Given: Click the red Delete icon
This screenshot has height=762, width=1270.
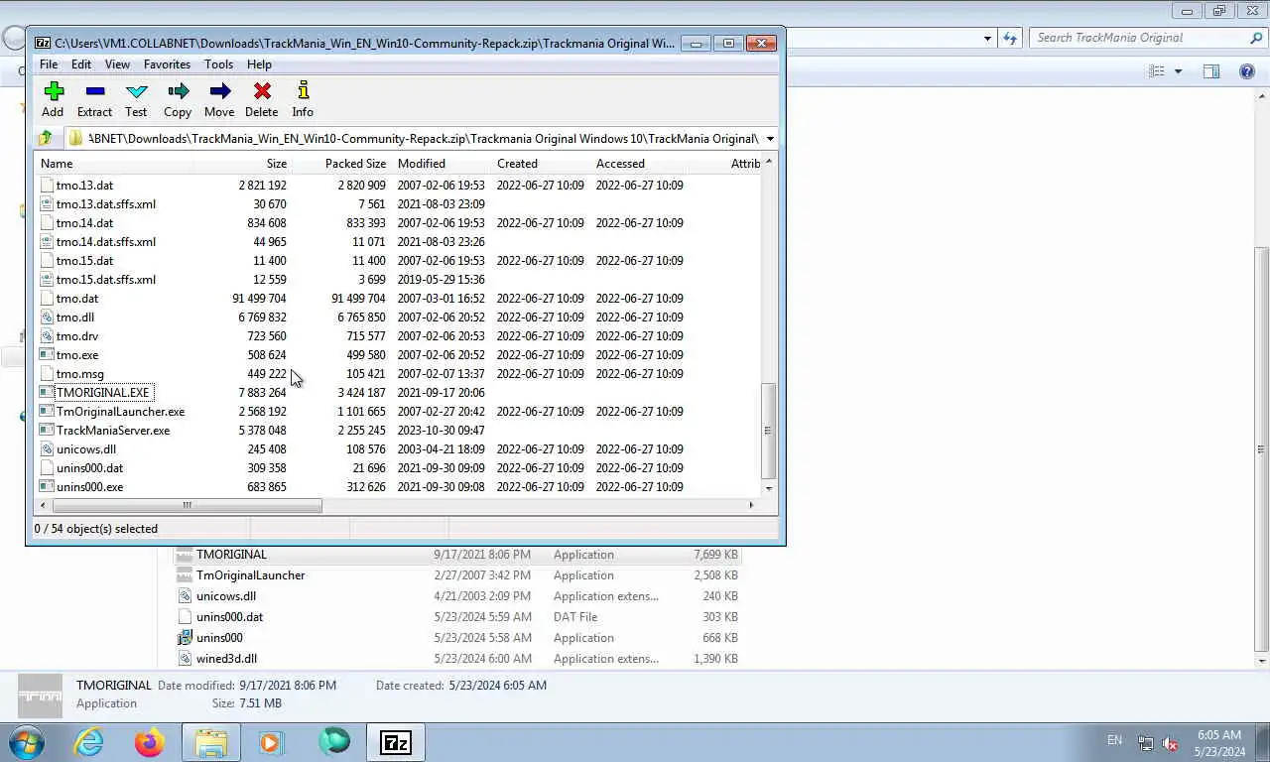Looking at the screenshot, I should coord(262,91).
